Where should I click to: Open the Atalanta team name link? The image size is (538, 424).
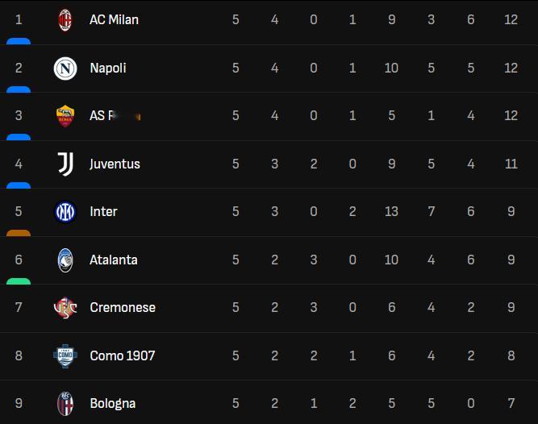point(114,260)
